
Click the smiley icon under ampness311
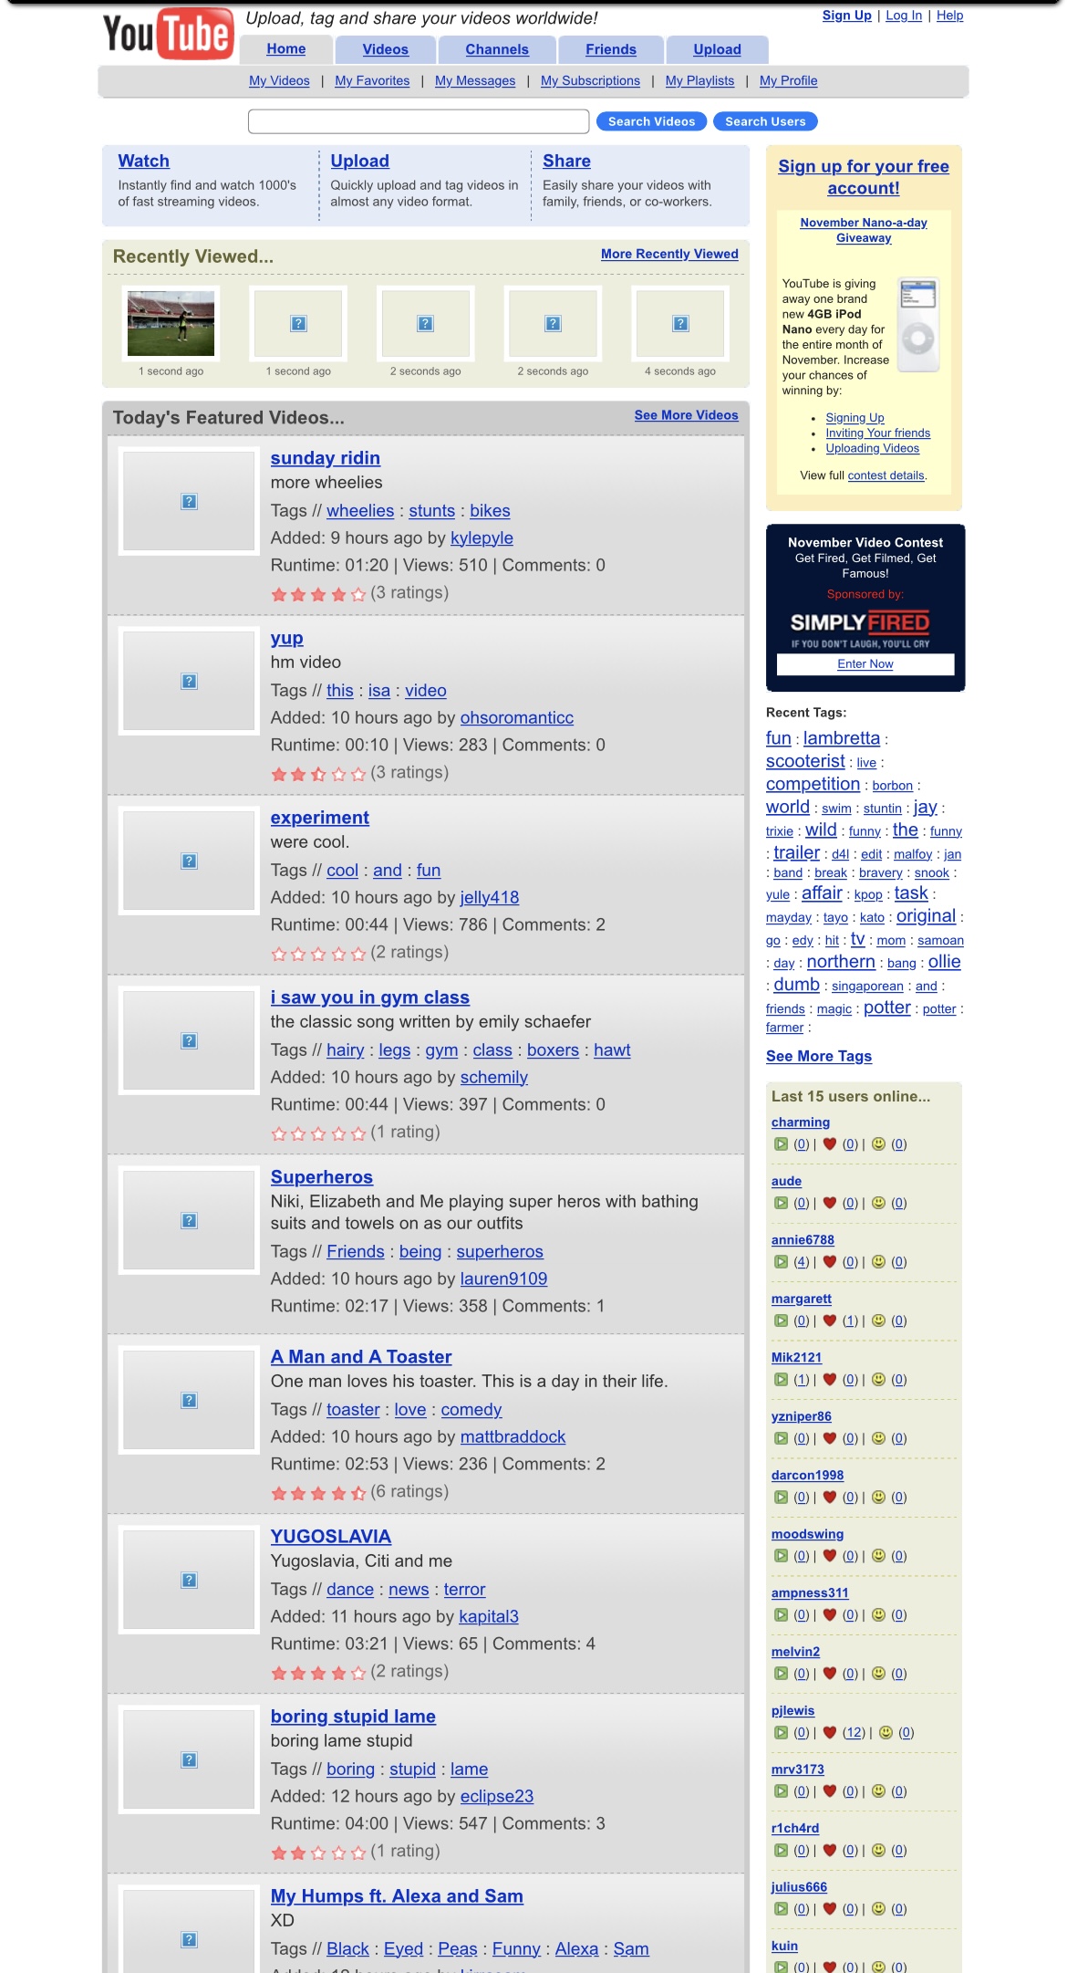pos(879,1615)
